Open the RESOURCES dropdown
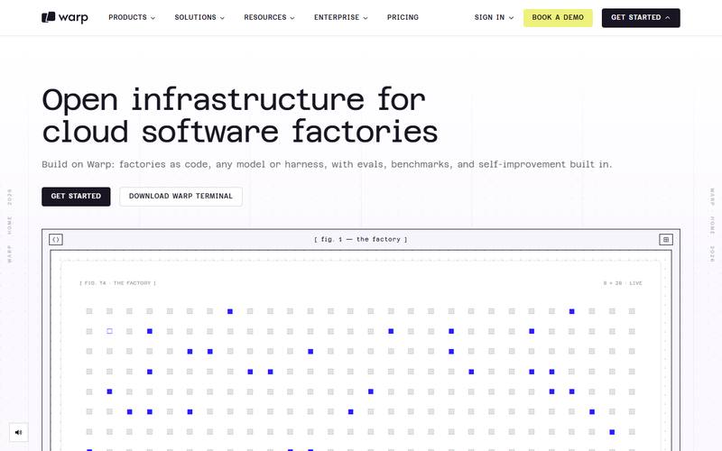The width and height of the screenshot is (722, 451). (x=269, y=17)
